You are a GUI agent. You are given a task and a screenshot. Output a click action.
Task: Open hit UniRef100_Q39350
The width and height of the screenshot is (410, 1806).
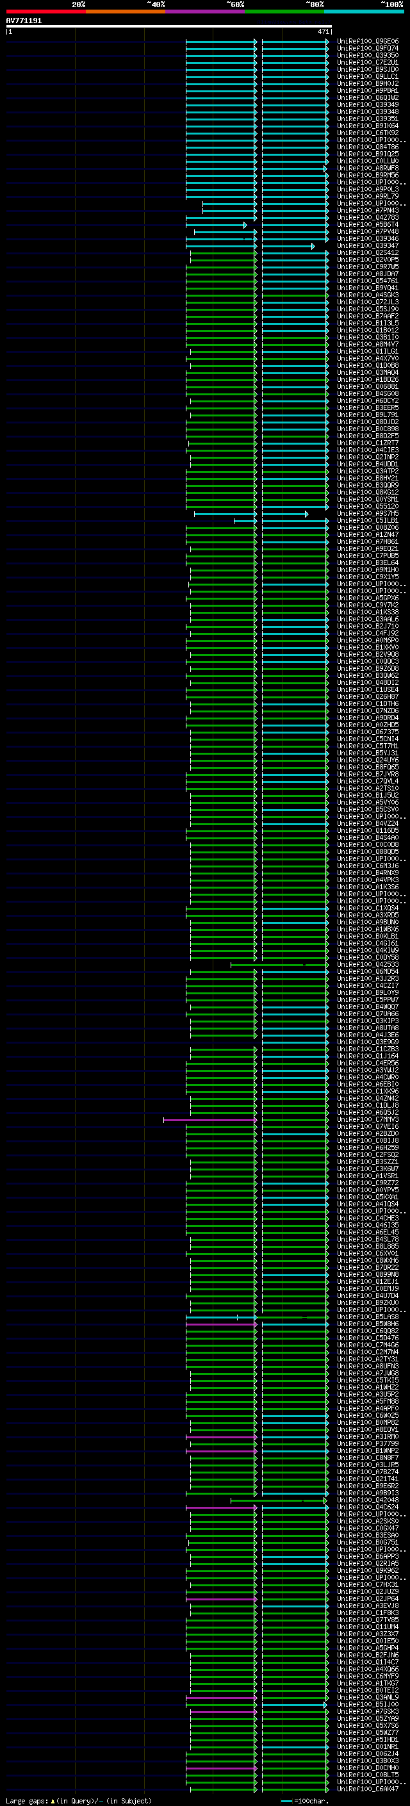coord(368,55)
